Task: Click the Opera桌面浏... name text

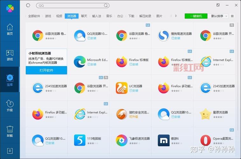Action: pos(223,138)
